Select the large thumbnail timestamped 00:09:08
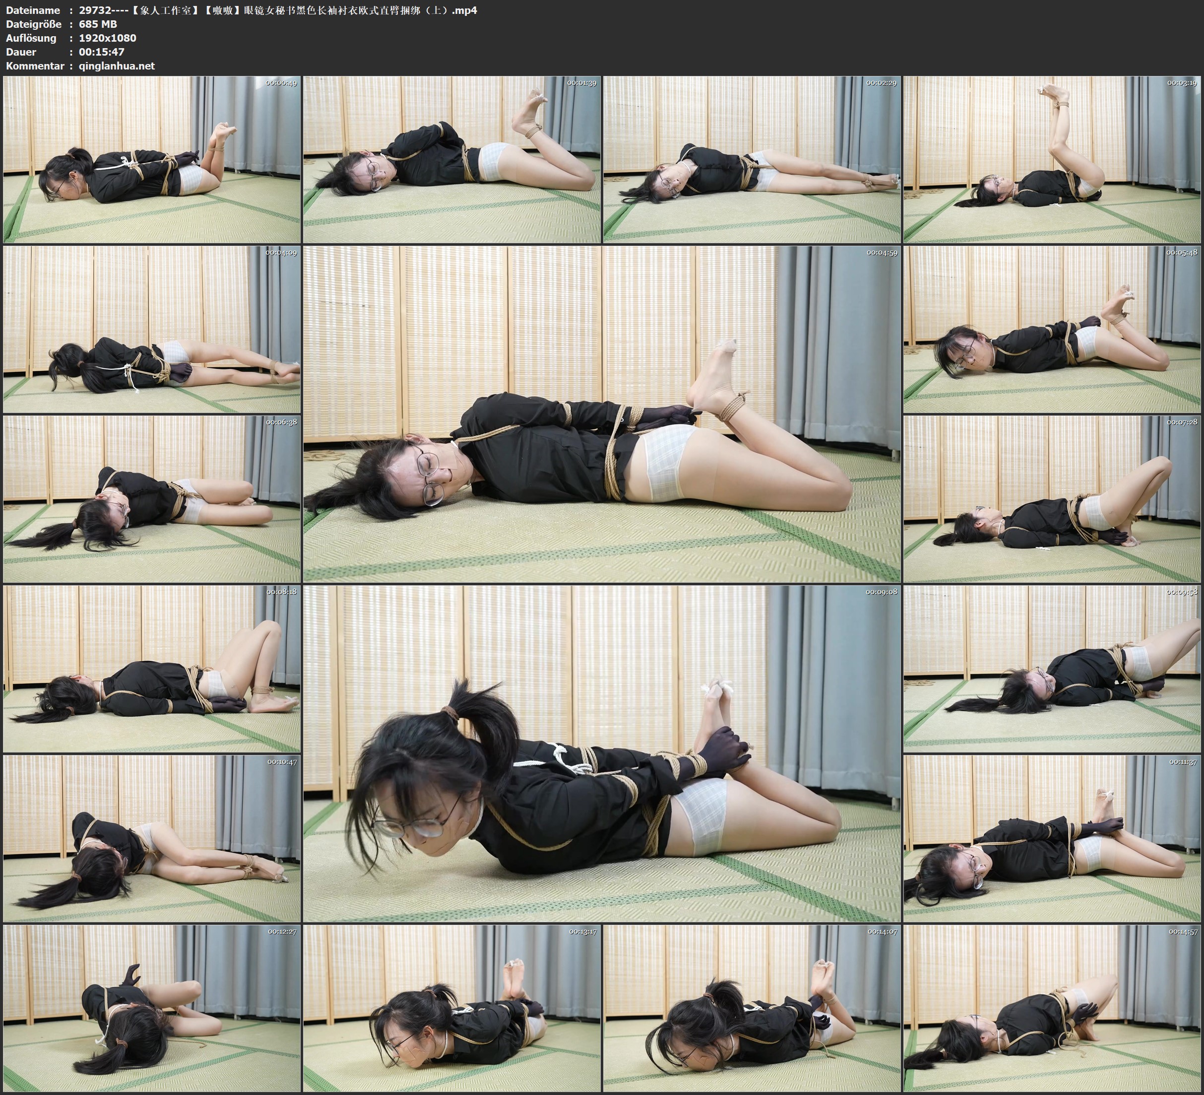Screen dimensions: 1204x1095 tap(601, 753)
